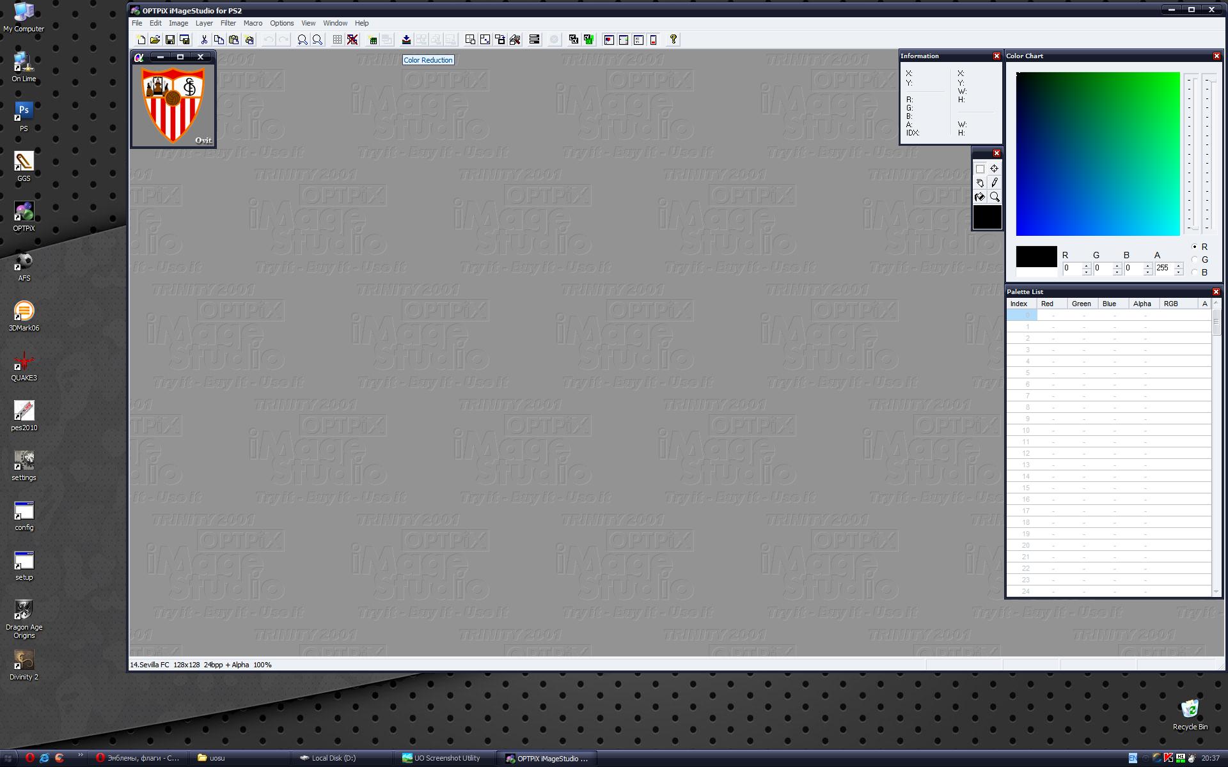Toggle the grid display toolbar icon
1228x767 pixels.
(x=337, y=40)
